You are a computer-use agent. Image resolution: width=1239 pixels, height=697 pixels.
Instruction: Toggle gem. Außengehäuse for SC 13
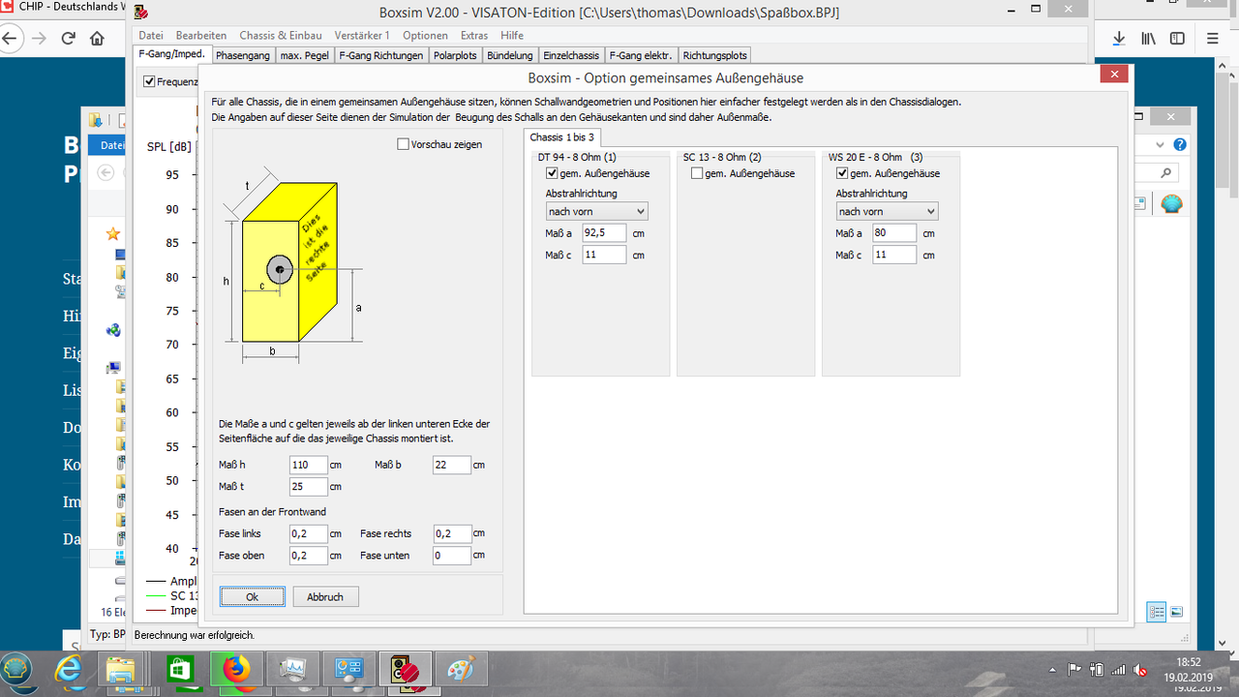point(697,173)
